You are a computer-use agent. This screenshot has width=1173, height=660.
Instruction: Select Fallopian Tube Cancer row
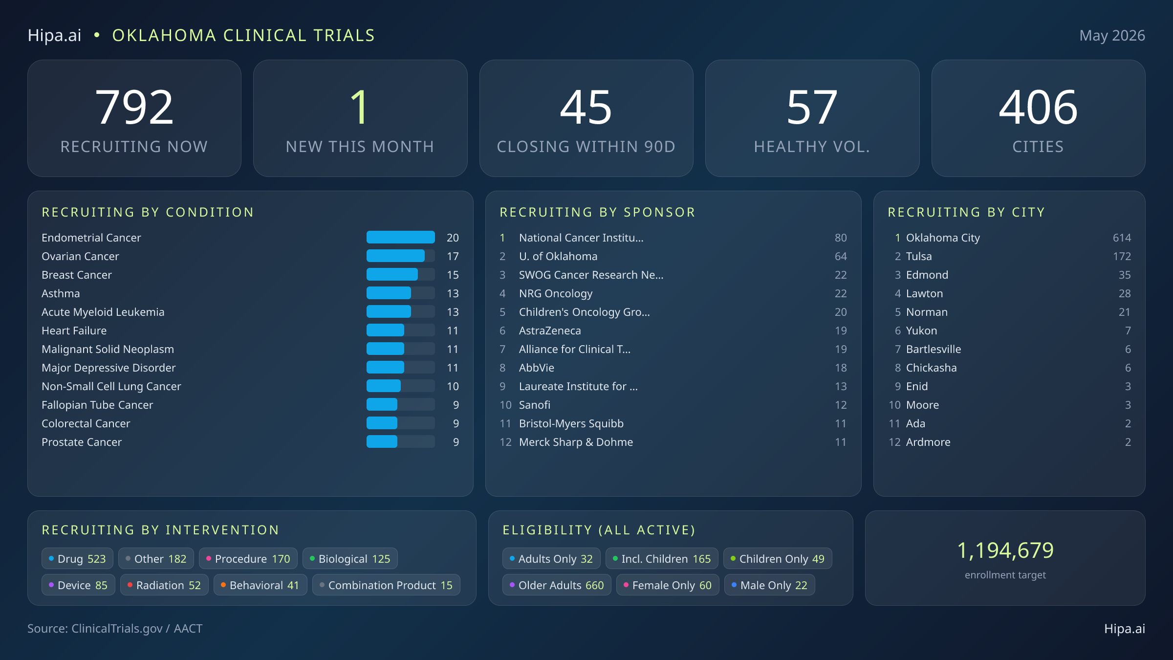[x=250, y=405]
